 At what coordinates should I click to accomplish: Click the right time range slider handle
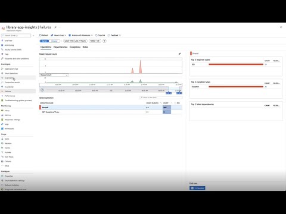coord(179,93)
